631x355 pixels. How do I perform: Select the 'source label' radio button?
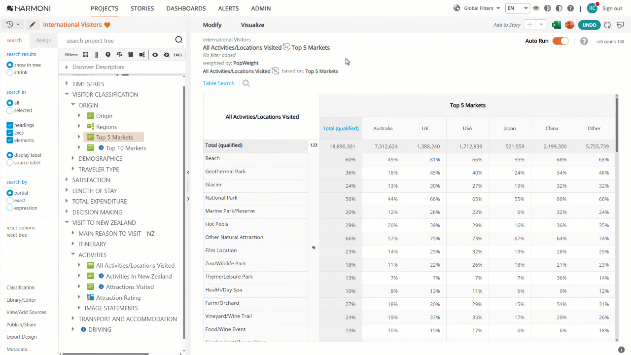pos(10,163)
